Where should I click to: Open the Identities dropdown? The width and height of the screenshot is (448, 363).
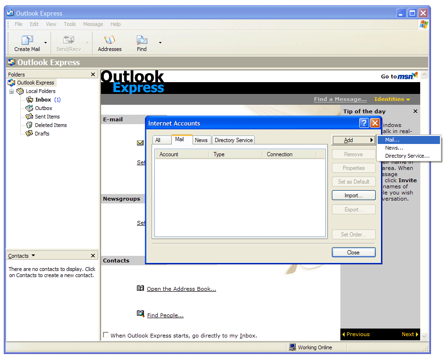(392, 99)
